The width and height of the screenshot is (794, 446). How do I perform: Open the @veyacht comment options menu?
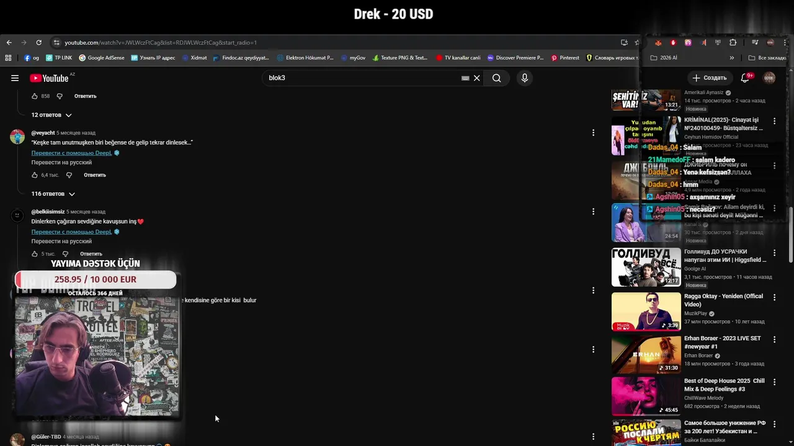coord(593,133)
